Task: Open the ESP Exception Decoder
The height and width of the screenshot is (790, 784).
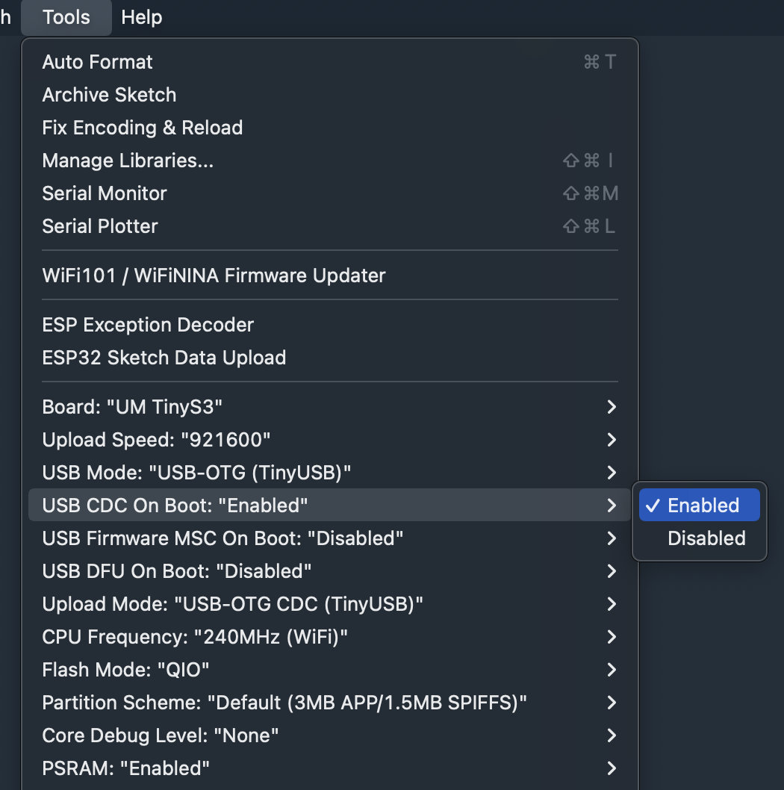Action: [x=147, y=325]
